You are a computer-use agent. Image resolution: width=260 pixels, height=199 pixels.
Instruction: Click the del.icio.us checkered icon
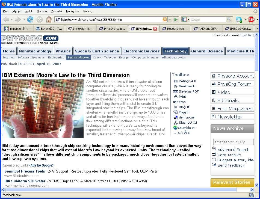tap(176, 117)
